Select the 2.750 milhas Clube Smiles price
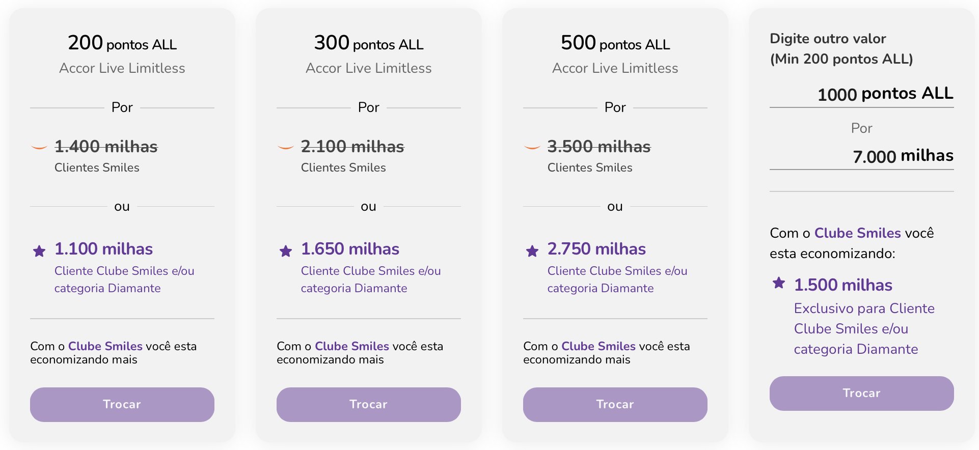This screenshot has height=450, width=979. point(596,249)
